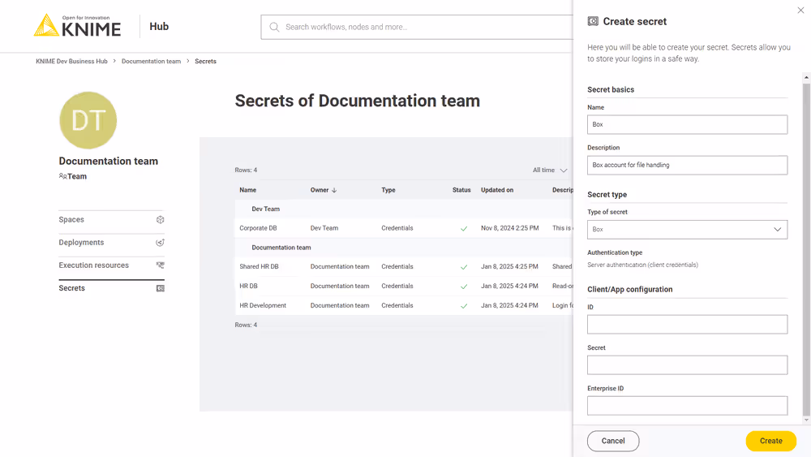811x457 pixels.
Task: Click the HR DB status checkmark
Action: (464, 287)
